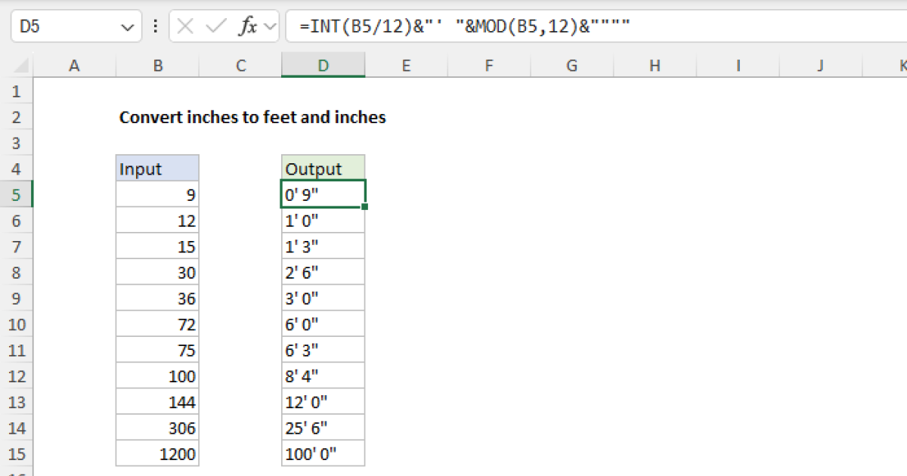Select row 1 header

coord(17,91)
